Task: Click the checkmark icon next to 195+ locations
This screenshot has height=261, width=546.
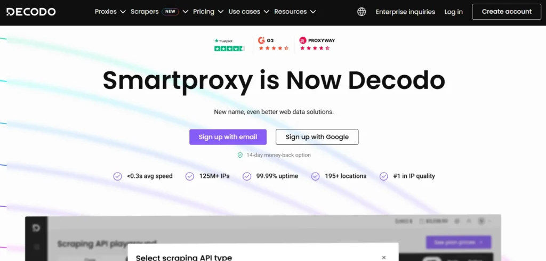Action: [x=316, y=176]
